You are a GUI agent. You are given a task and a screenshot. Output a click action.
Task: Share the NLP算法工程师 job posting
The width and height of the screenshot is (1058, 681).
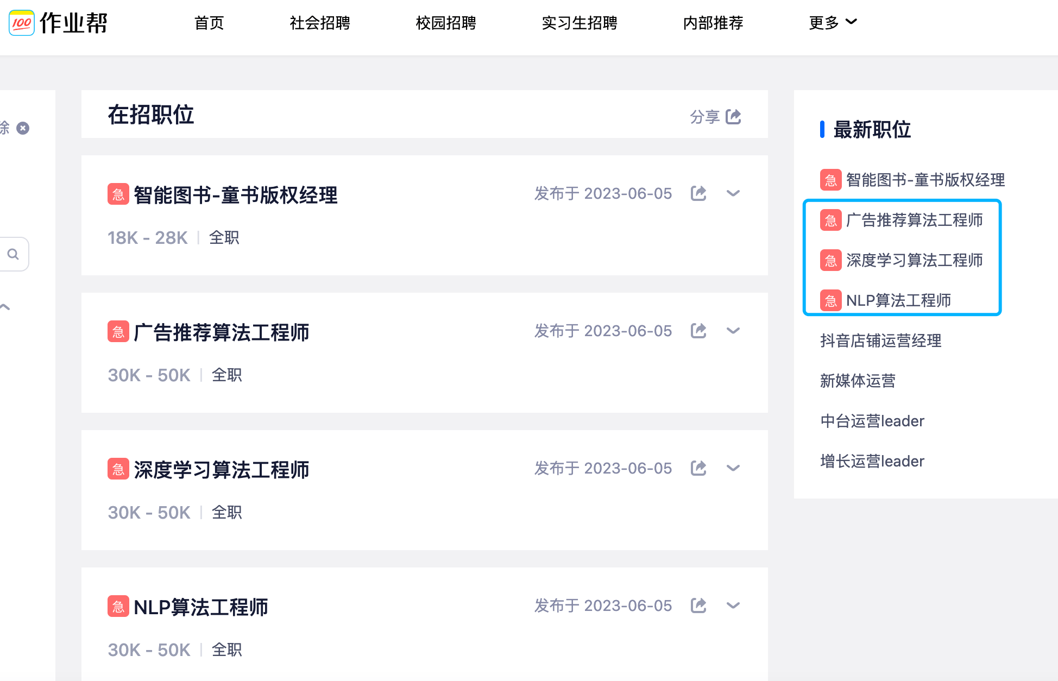point(699,606)
